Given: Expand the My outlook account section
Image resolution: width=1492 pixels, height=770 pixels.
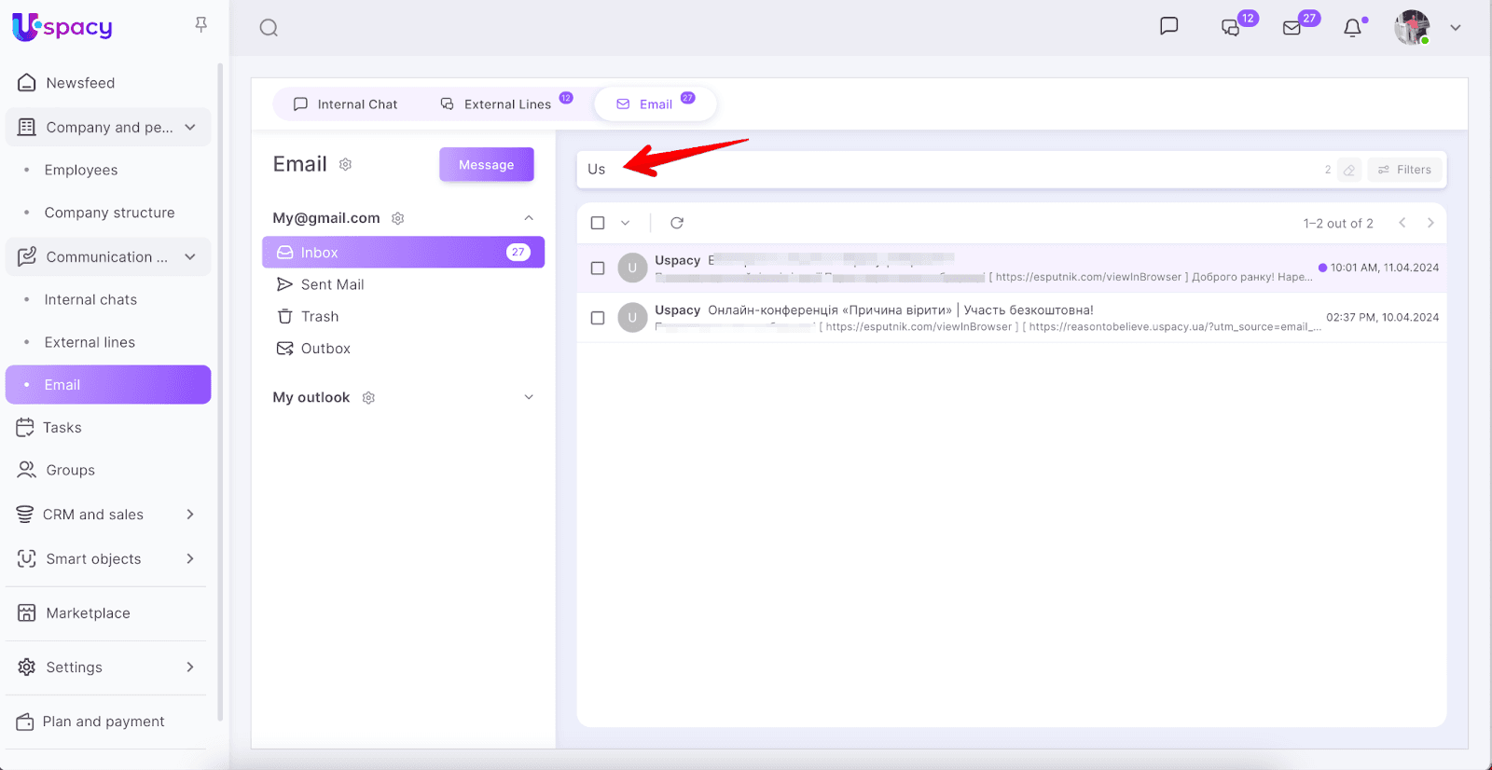Looking at the screenshot, I should pos(529,397).
